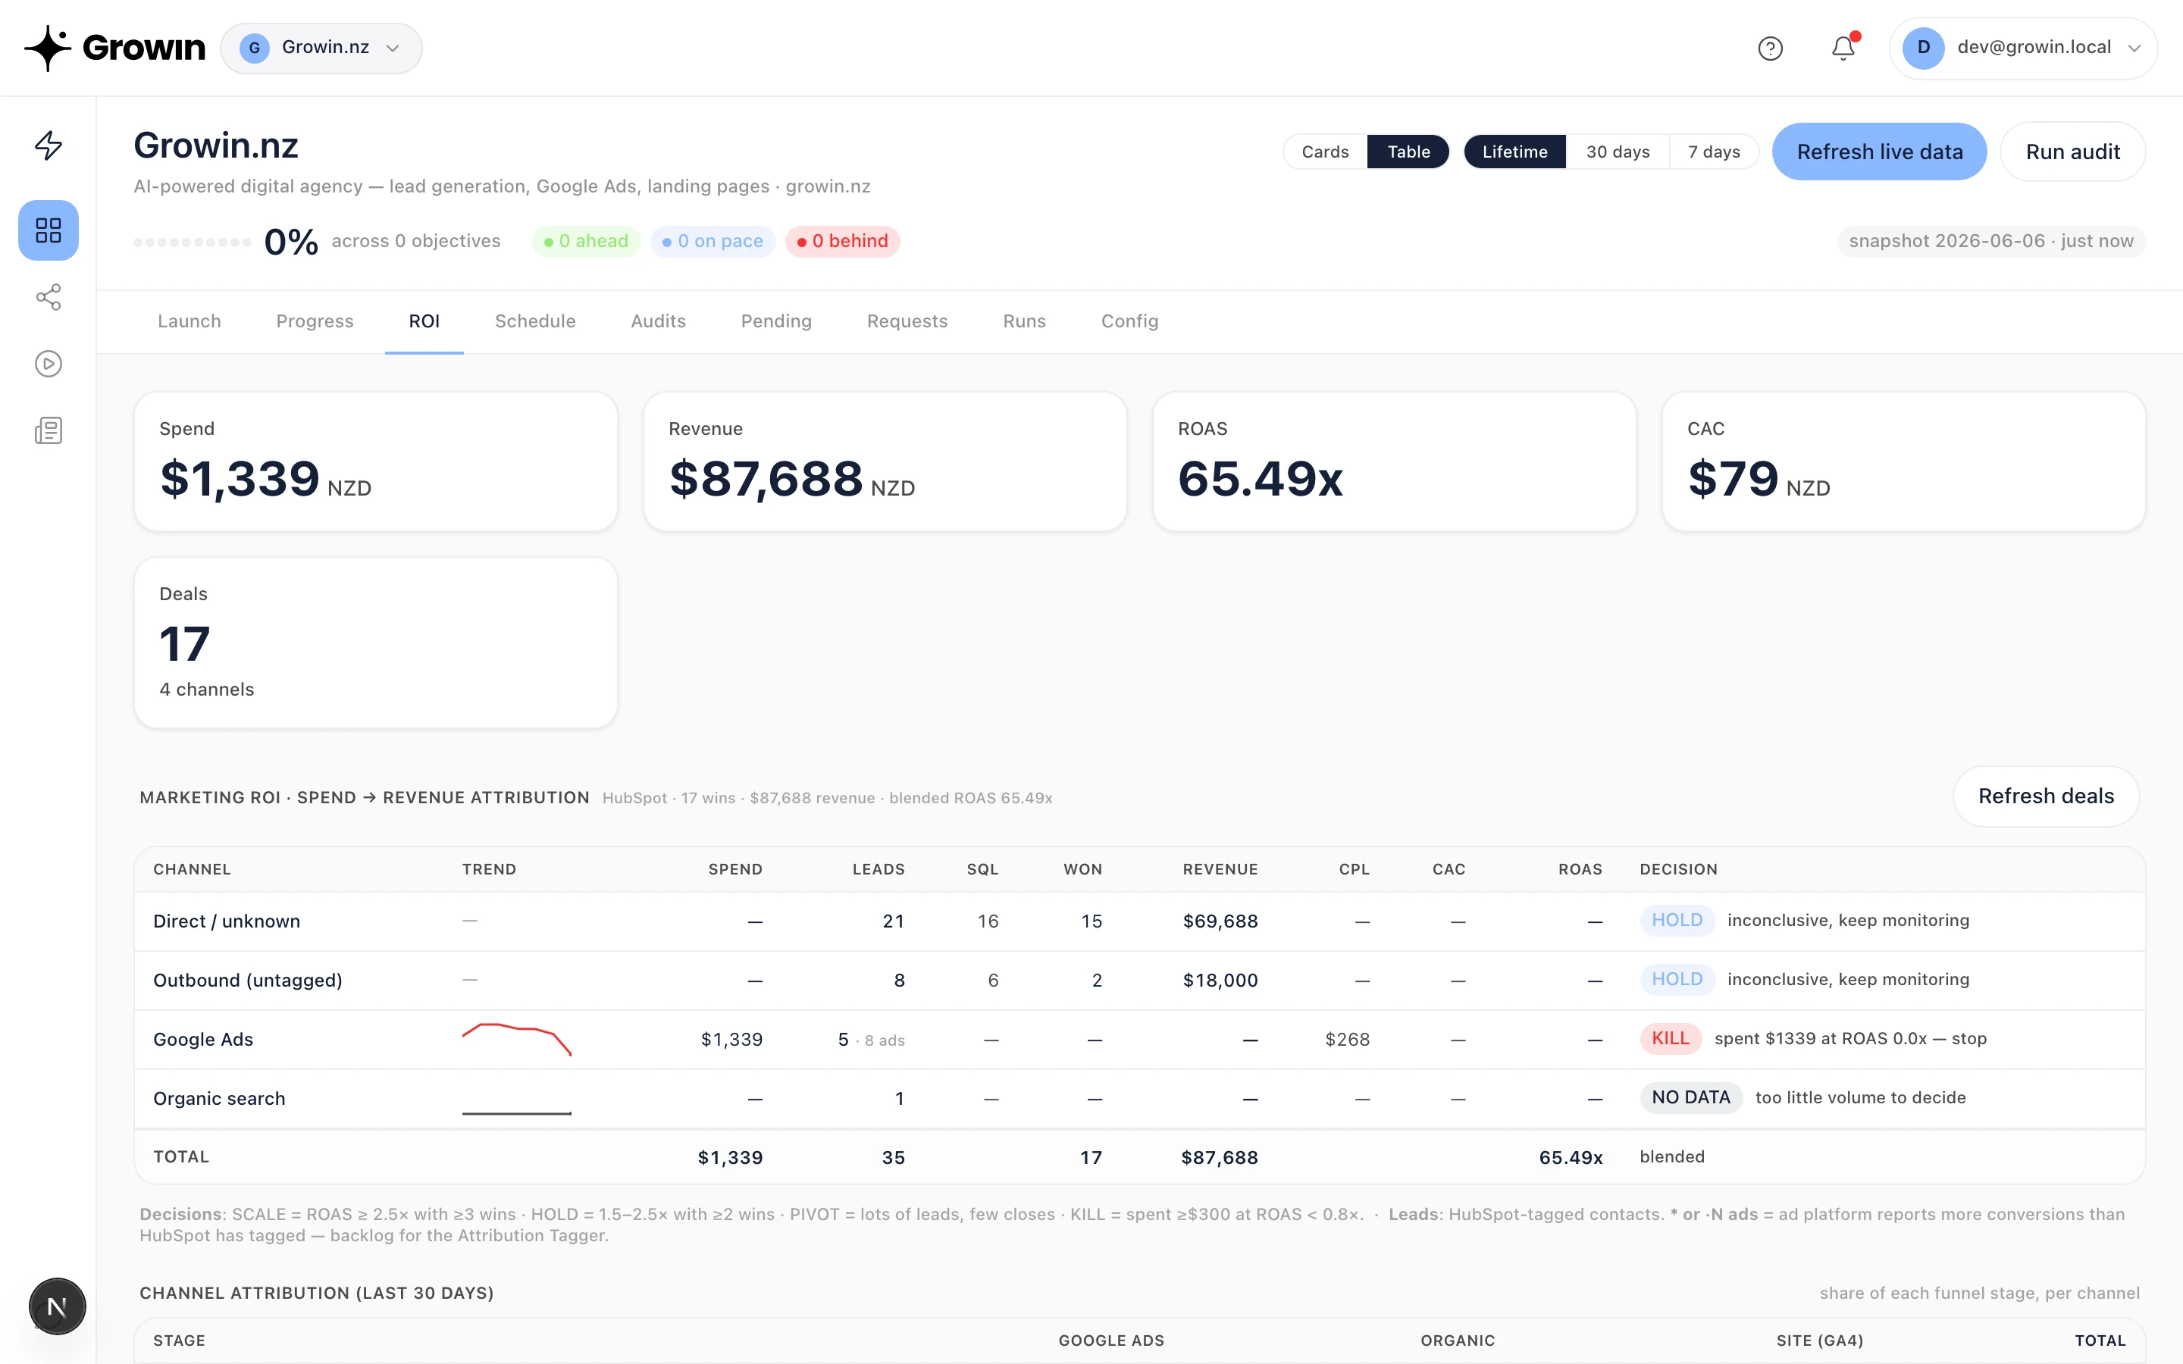Click the 0 behind status pill
Viewport: 2183px width, 1364px height.
tap(843, 241)
